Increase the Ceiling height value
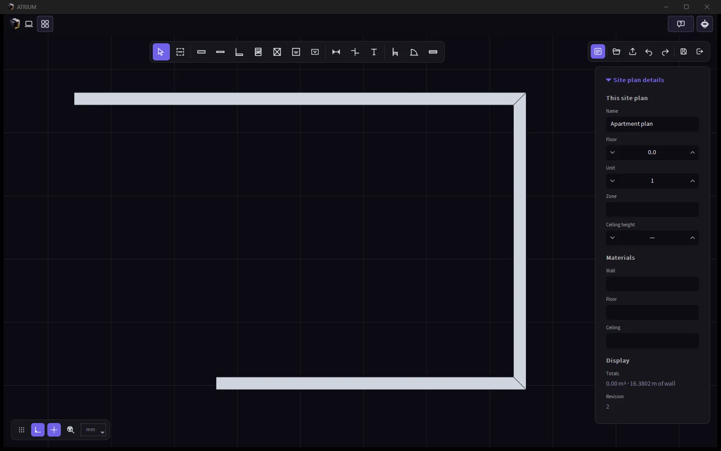This screenshot has height=451, width=721. pos(693,238)
